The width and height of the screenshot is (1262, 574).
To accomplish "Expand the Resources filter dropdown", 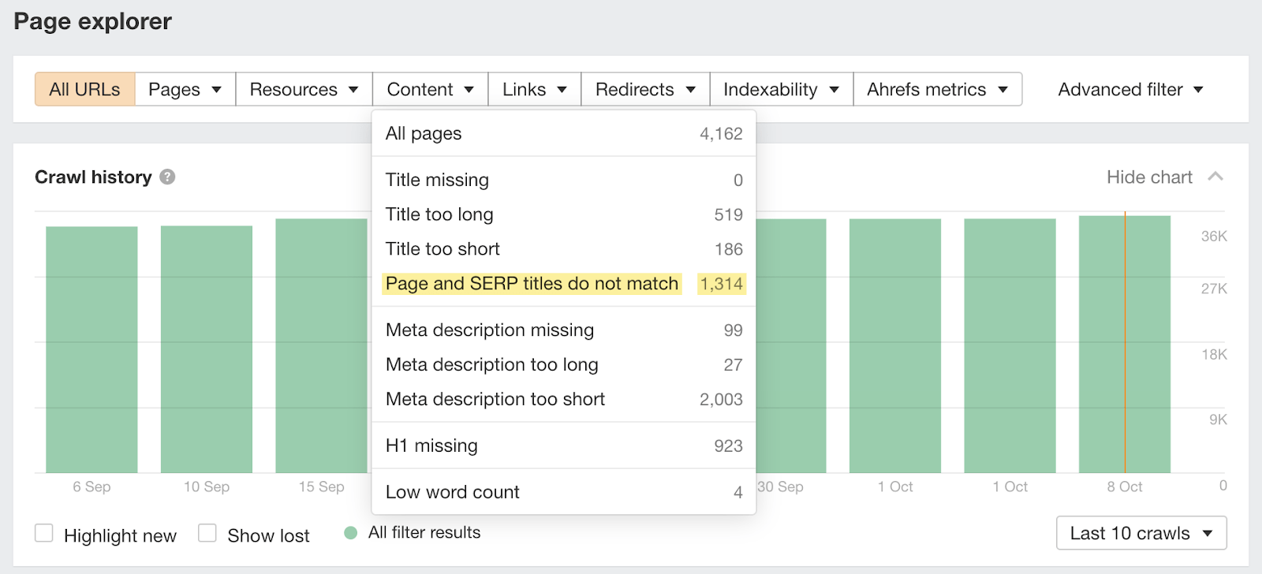I will [304, 90].
